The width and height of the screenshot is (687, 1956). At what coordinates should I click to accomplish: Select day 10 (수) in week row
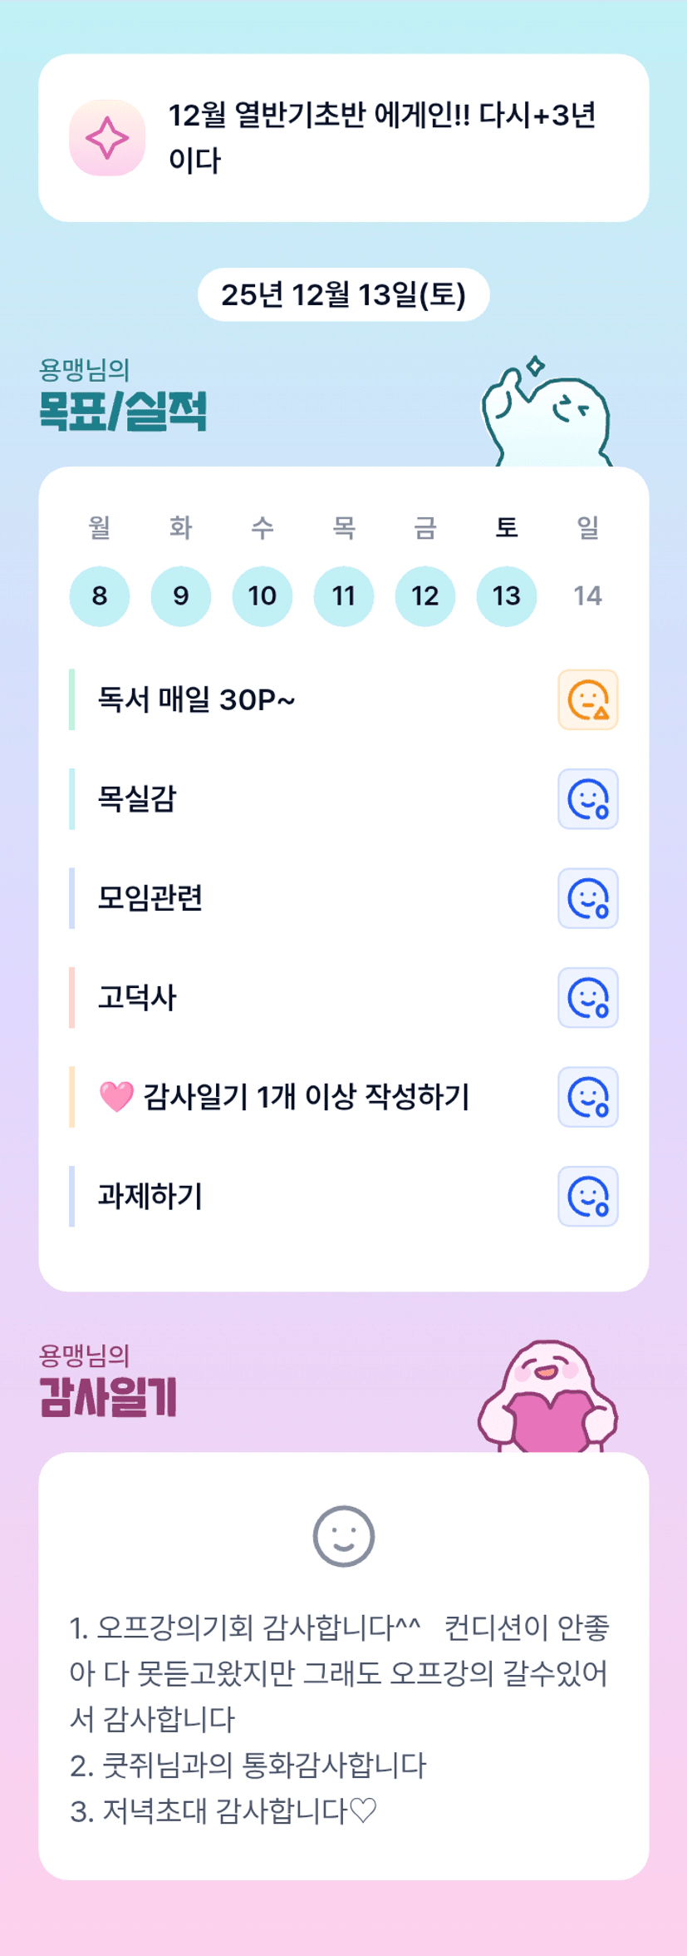pyautogui.click(x=263, y=595)
